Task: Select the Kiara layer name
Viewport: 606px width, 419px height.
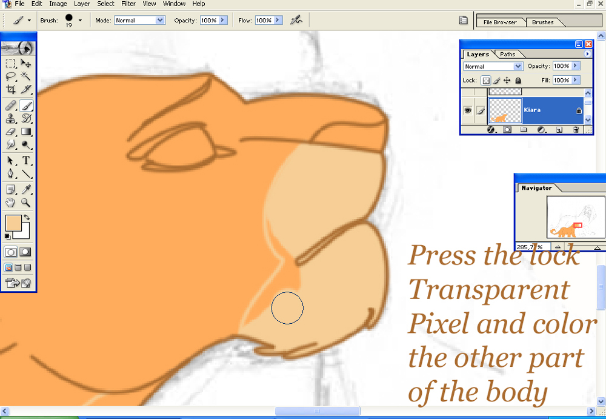Action: point(532,110)
